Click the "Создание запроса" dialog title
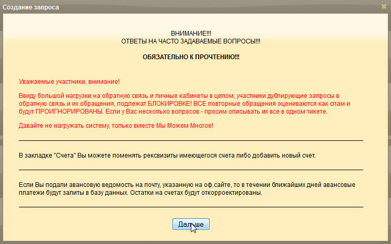Viewport: 391px width, 244px height. pyautogui.click(x=31, y=7)
